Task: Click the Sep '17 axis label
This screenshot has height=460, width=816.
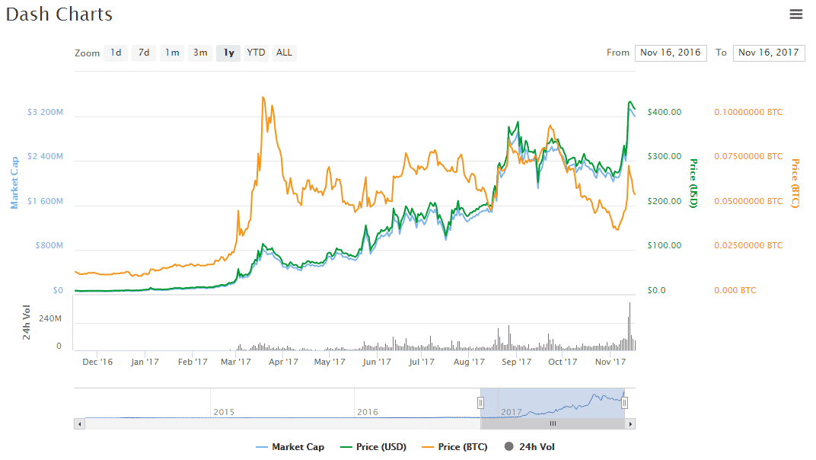Action: (x=516, y=362)
